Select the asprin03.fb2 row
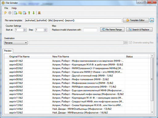This screenshot has width=158, height=118. (x=77, y=68)
